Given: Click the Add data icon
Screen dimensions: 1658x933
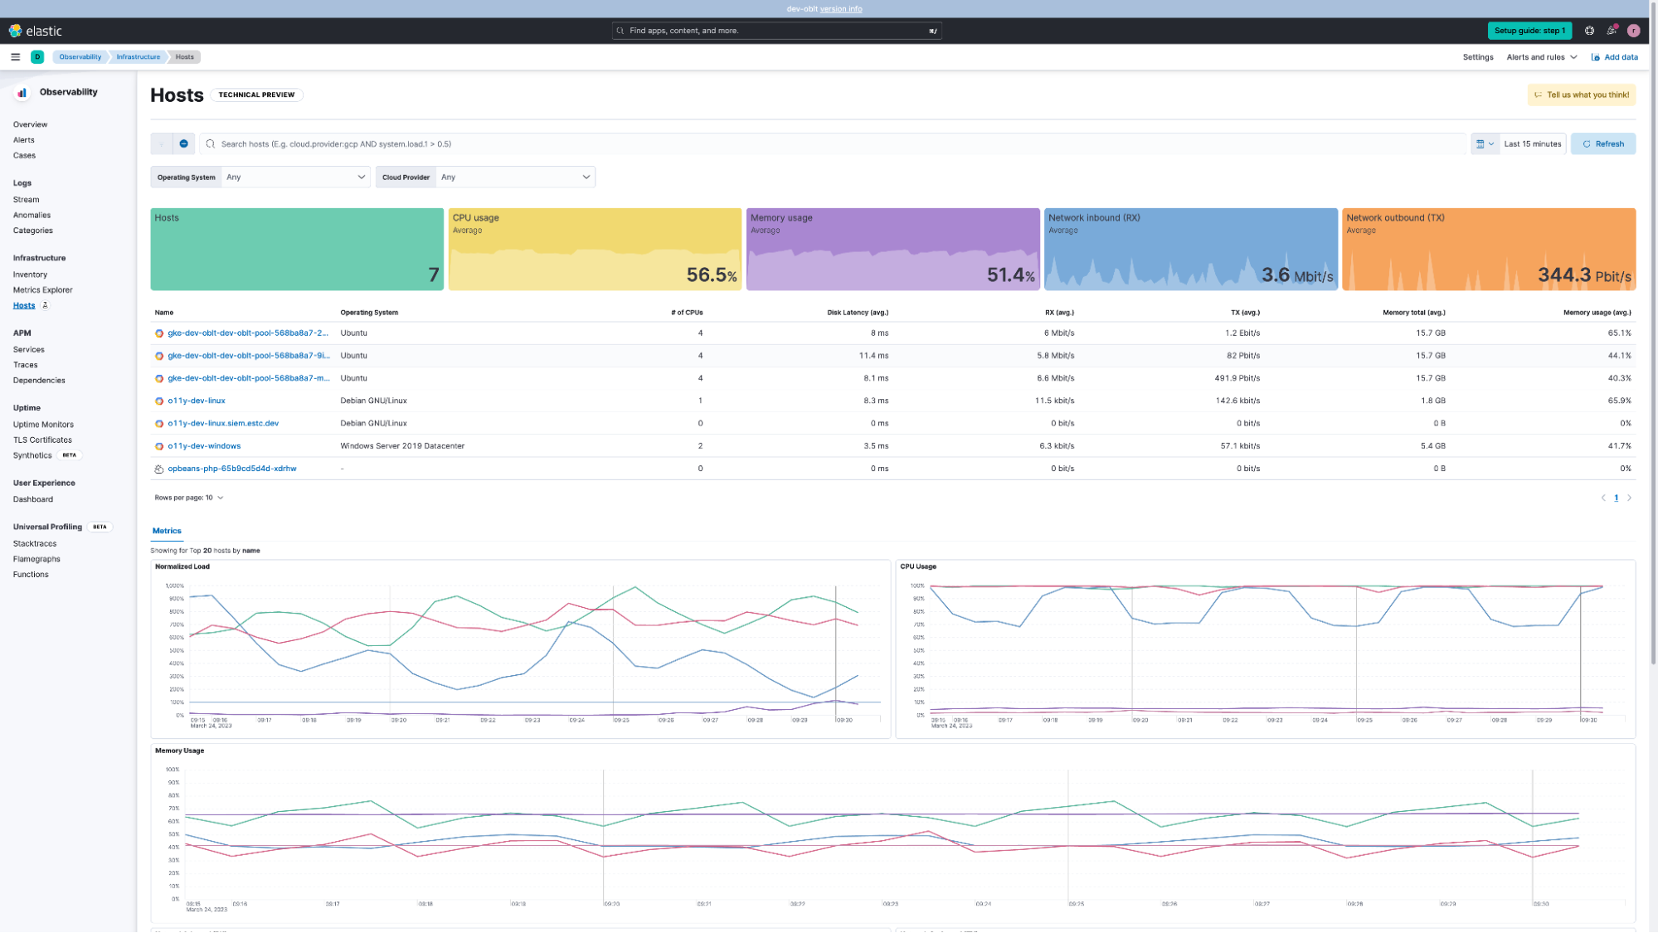Looking at the screenshot, I should (x=1595, y=57).
